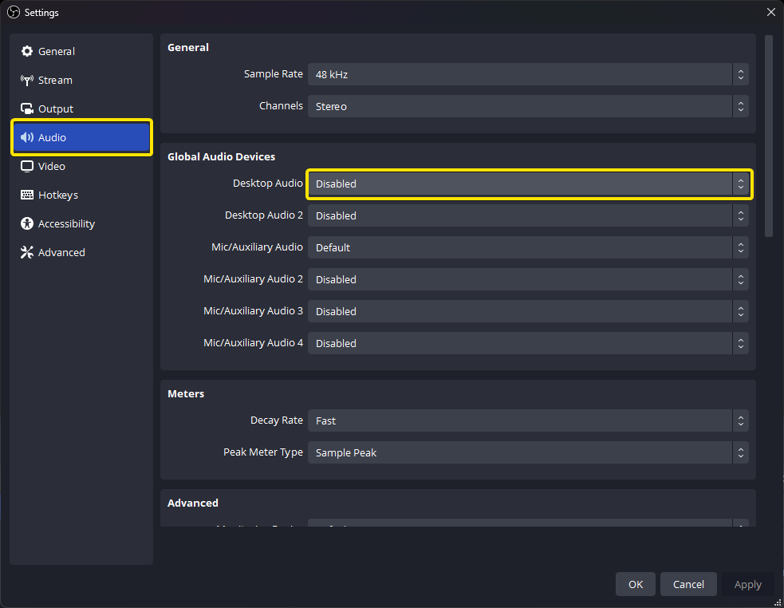Image resolution: width=784 pixels, height=608 pixels.
Task: Select the Video monitor icon
Action: [27, 166]
